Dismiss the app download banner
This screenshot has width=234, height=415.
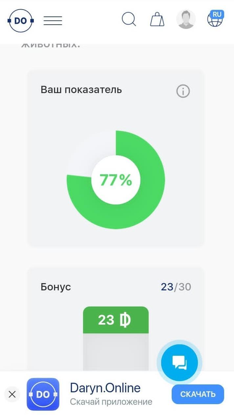pyautogui.click(x=12, y=394)
